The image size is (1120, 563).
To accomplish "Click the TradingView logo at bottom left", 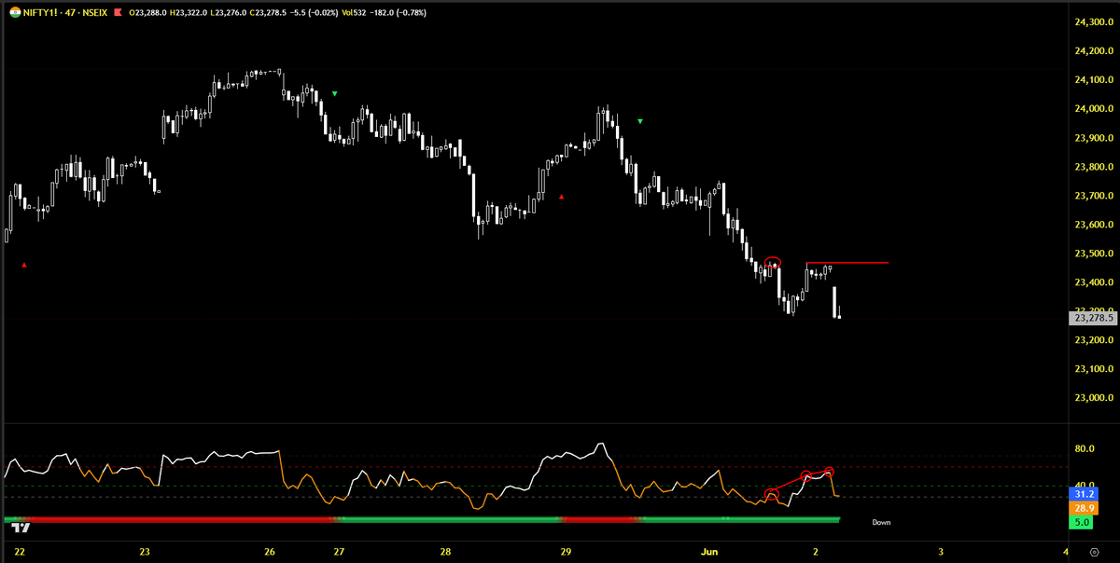I will [21, 528].
